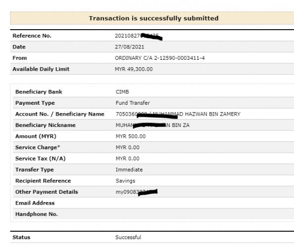Viewport: 294px width, 247px height.
Task: Click the Account No. / Beneficiary Name label
Action: (60, 114)
